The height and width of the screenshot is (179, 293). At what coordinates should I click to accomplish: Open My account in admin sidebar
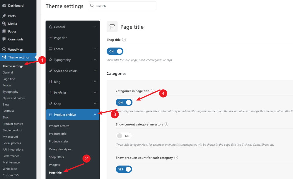(10, 137)
